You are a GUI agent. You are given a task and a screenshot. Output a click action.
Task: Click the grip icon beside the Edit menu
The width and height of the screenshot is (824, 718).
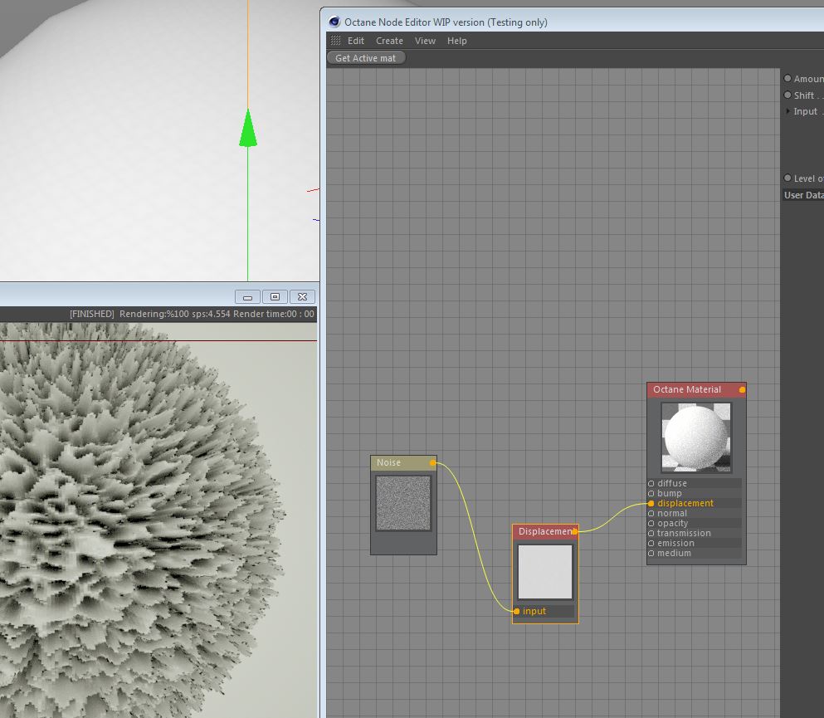point(335,41)
